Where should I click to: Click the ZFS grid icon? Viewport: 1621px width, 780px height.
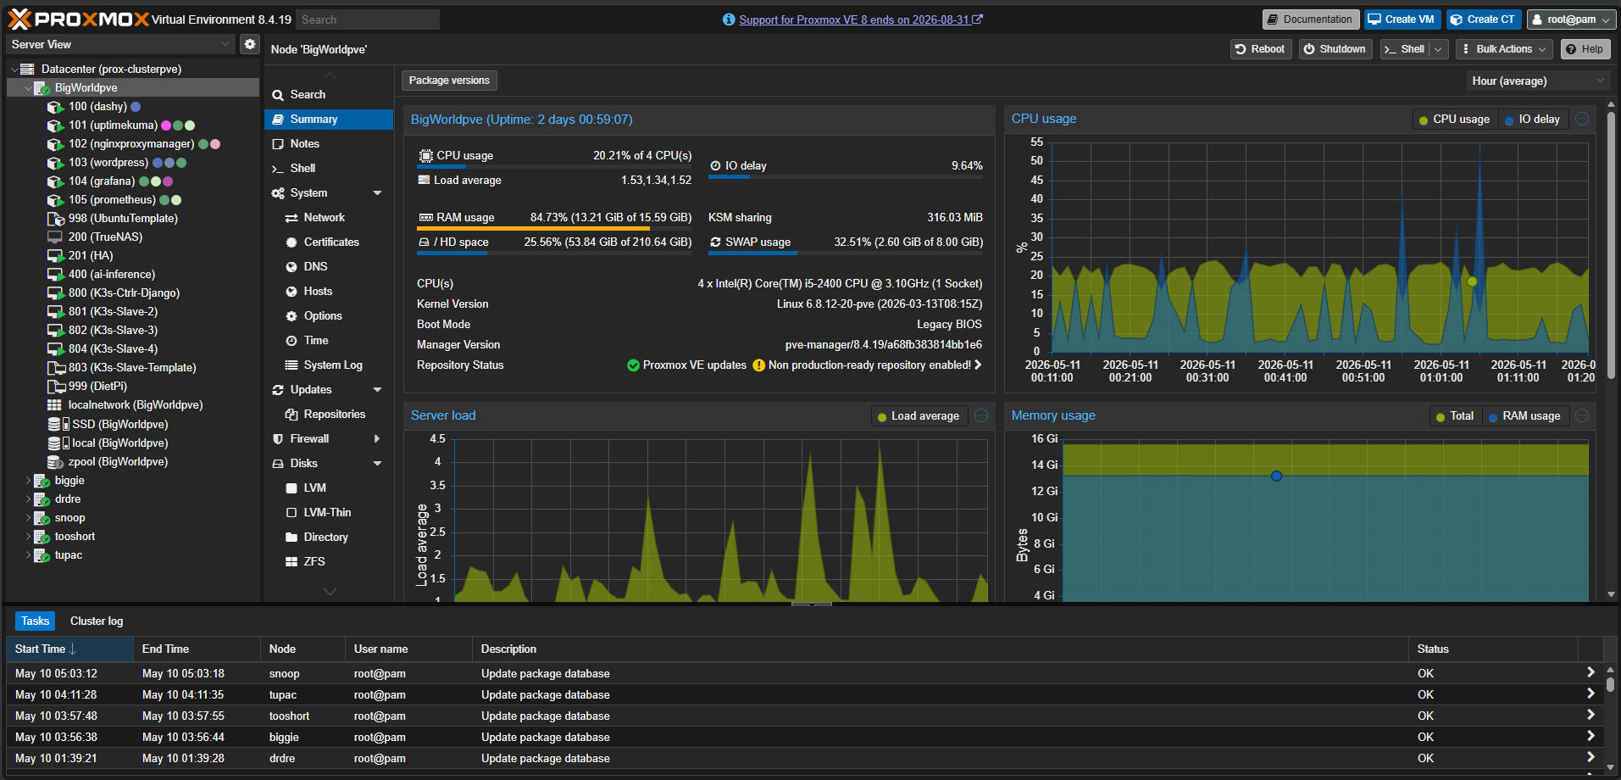[x=291, y=562]
